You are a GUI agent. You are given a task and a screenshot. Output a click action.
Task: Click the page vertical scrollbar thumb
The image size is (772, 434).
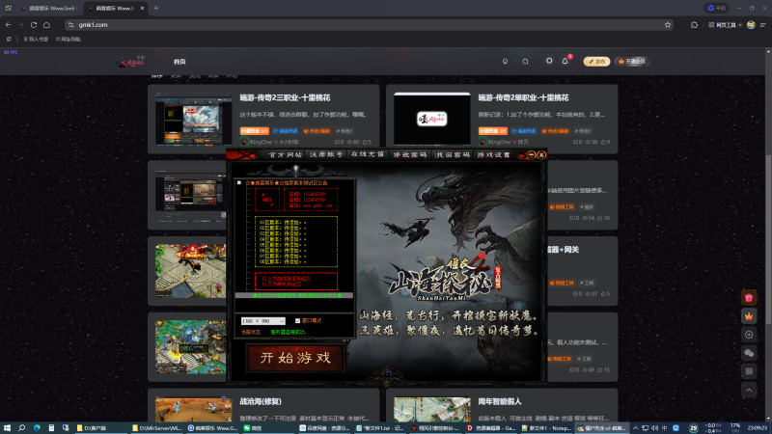(768, 238)
